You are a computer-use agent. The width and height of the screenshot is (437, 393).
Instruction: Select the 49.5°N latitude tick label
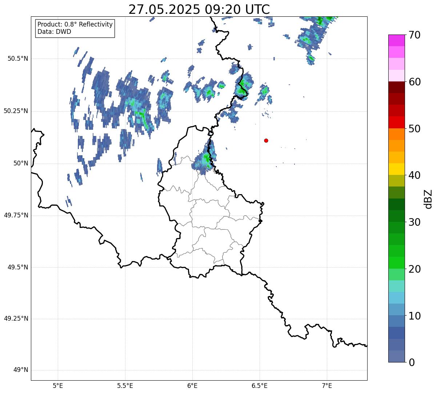pyautogui.click(x=18, y=267)
